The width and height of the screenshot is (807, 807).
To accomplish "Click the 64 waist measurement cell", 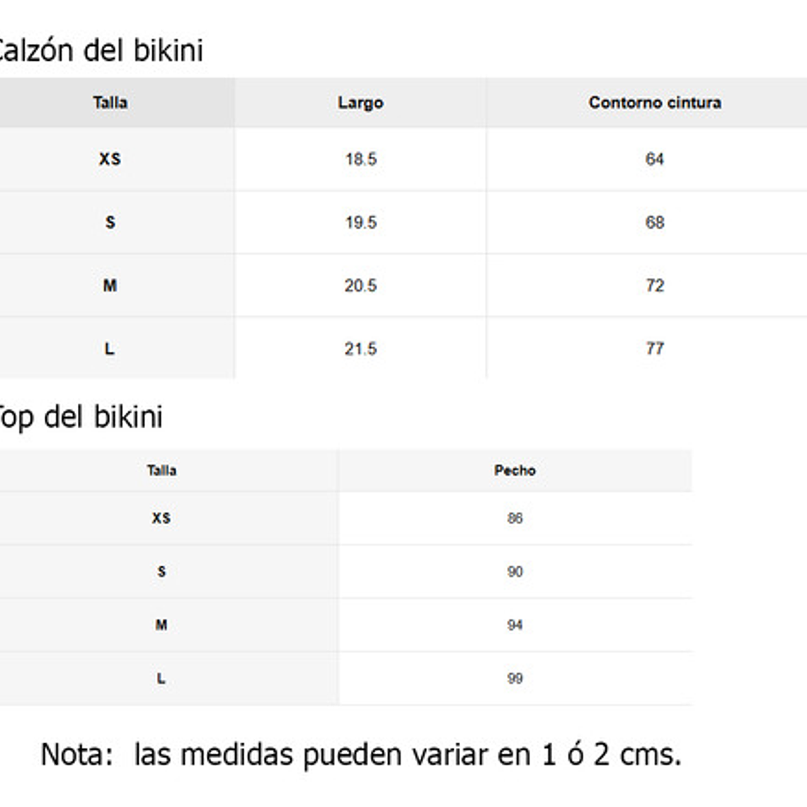I will pos(654,159).
